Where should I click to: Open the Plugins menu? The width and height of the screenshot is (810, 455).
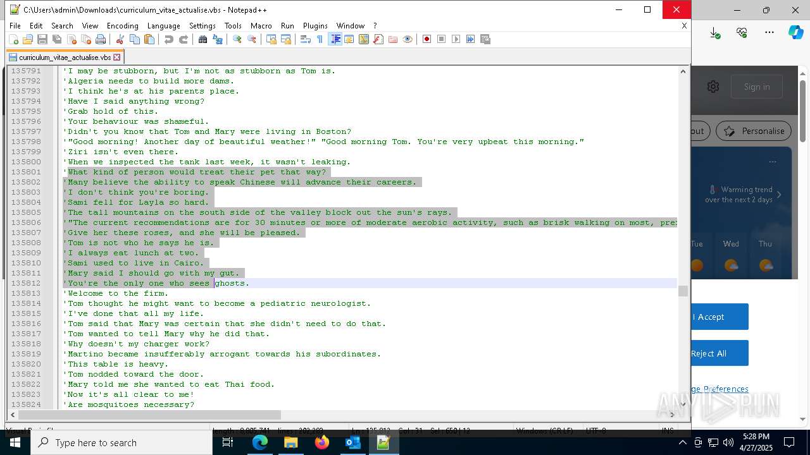[x=315, y=26]
